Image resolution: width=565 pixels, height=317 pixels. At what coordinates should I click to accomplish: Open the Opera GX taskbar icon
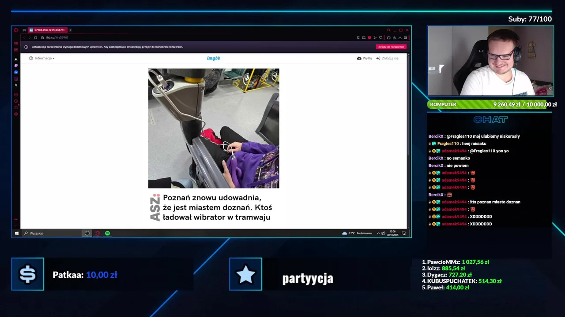coord(98,233)
